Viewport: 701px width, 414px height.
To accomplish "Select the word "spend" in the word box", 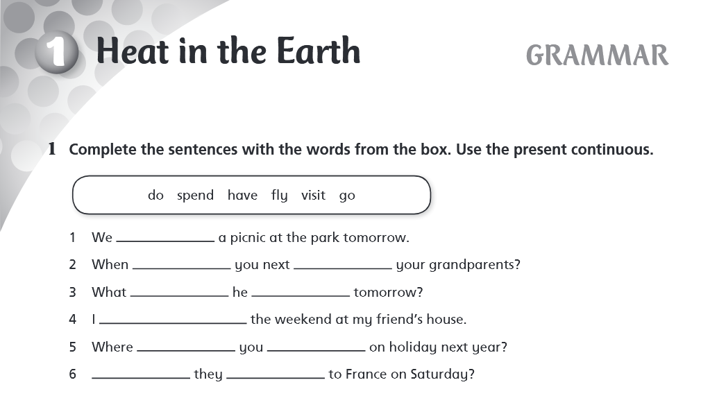I will (x=195, y=196).
